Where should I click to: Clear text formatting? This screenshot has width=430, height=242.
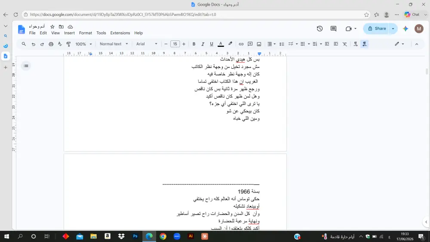click(x=345, y=44)
